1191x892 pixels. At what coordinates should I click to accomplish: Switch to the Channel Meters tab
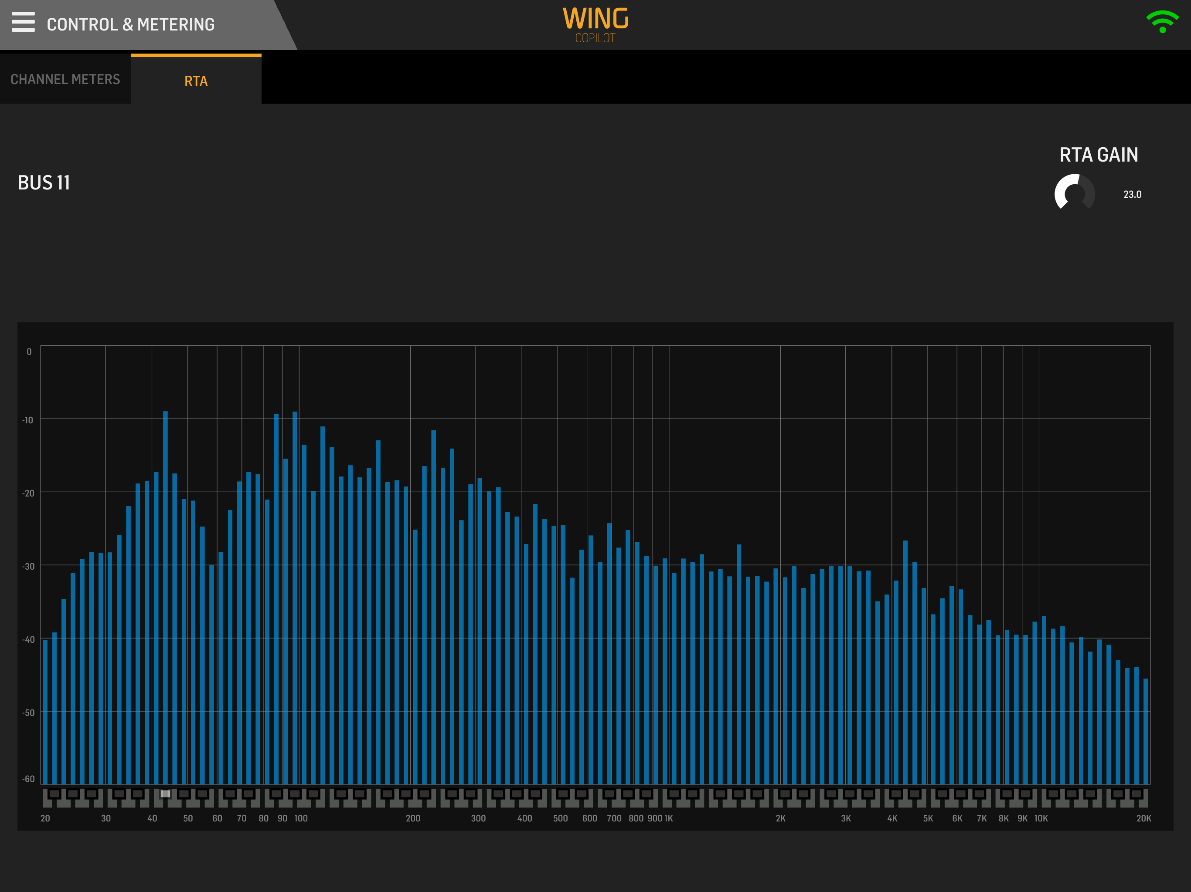pyautogui.click(x=65, y=79)
